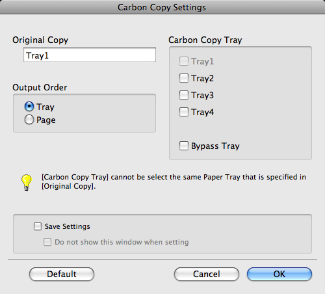Image resolution: width=325 pixels, height=294 pixels.
Task: Click the disabled Tray1 checkbox
Action: [184, 61]
